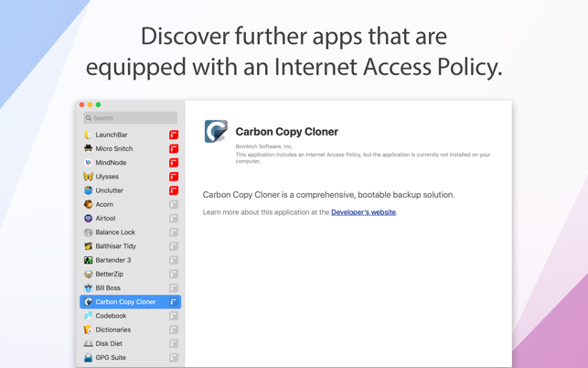Click gray policy badge next to Airtool
The width and height of the screenshot is (588, 368).
click(174, 218)
